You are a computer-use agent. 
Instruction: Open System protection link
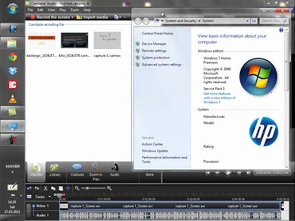pos(155,58)
